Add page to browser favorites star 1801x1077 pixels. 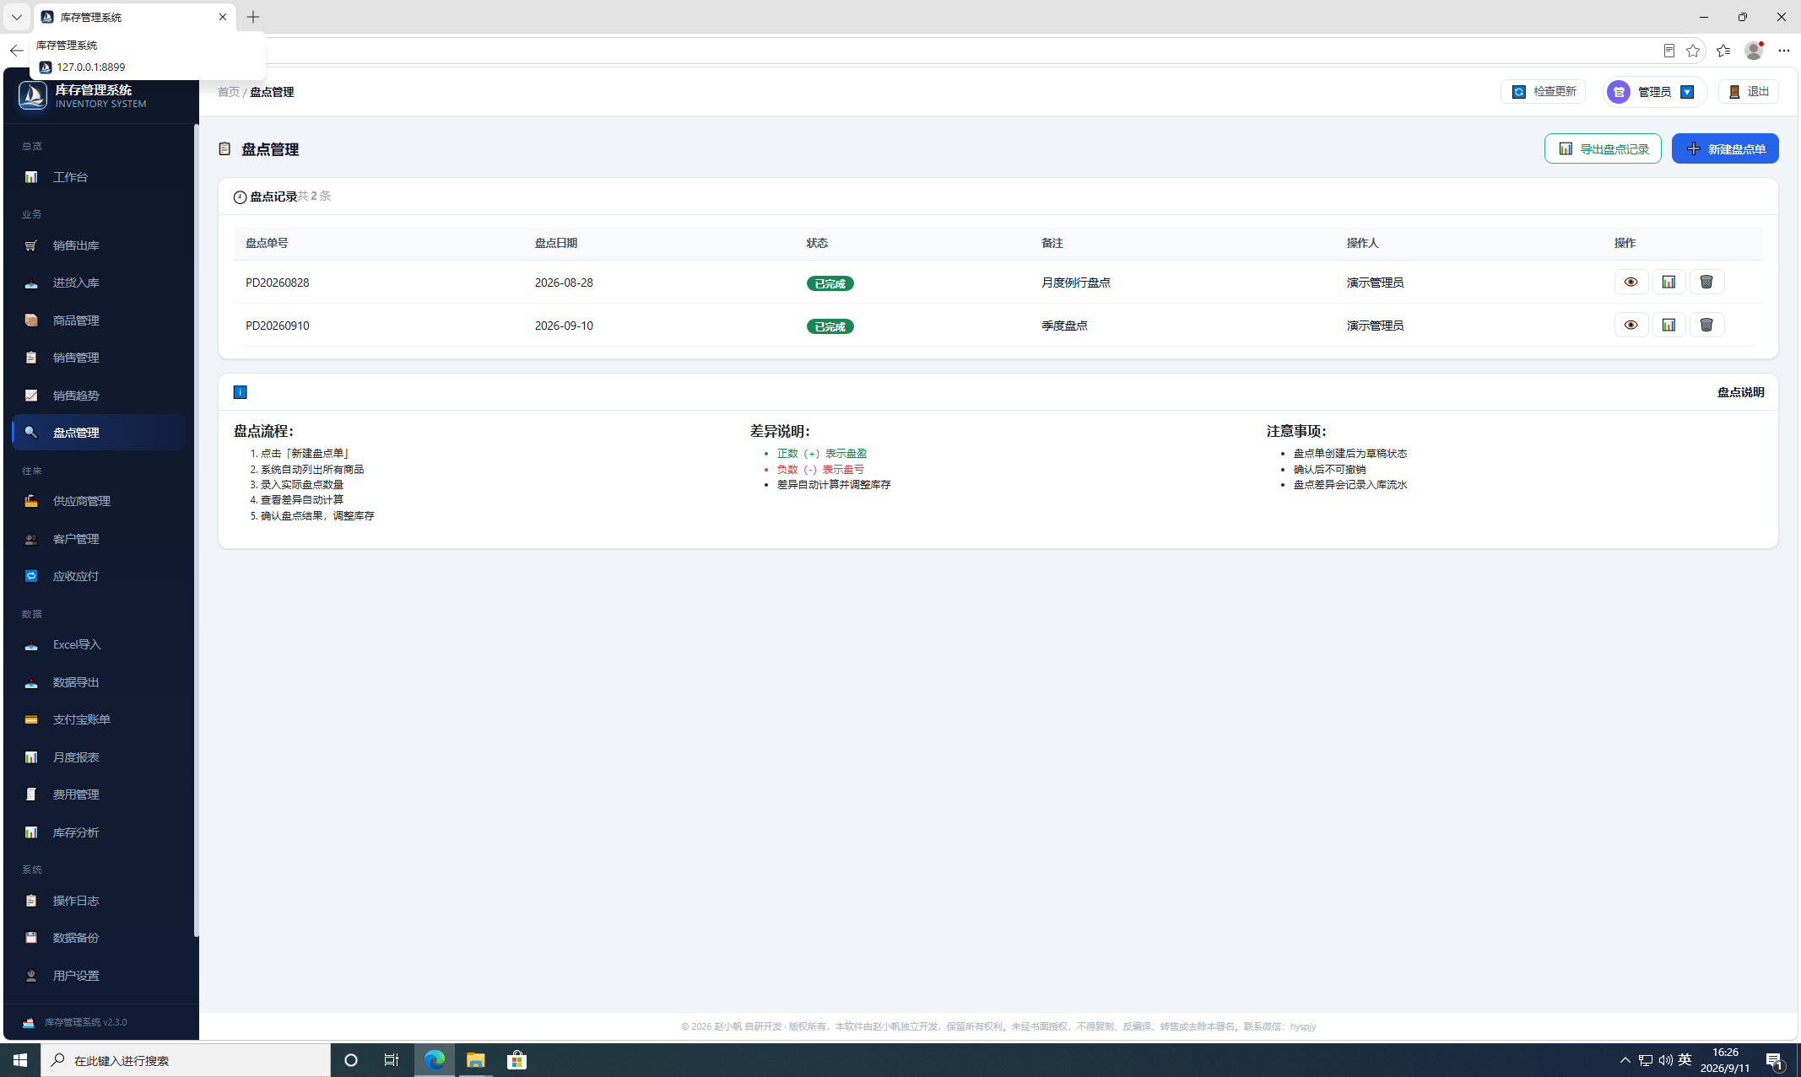[x=1693, y=51]
